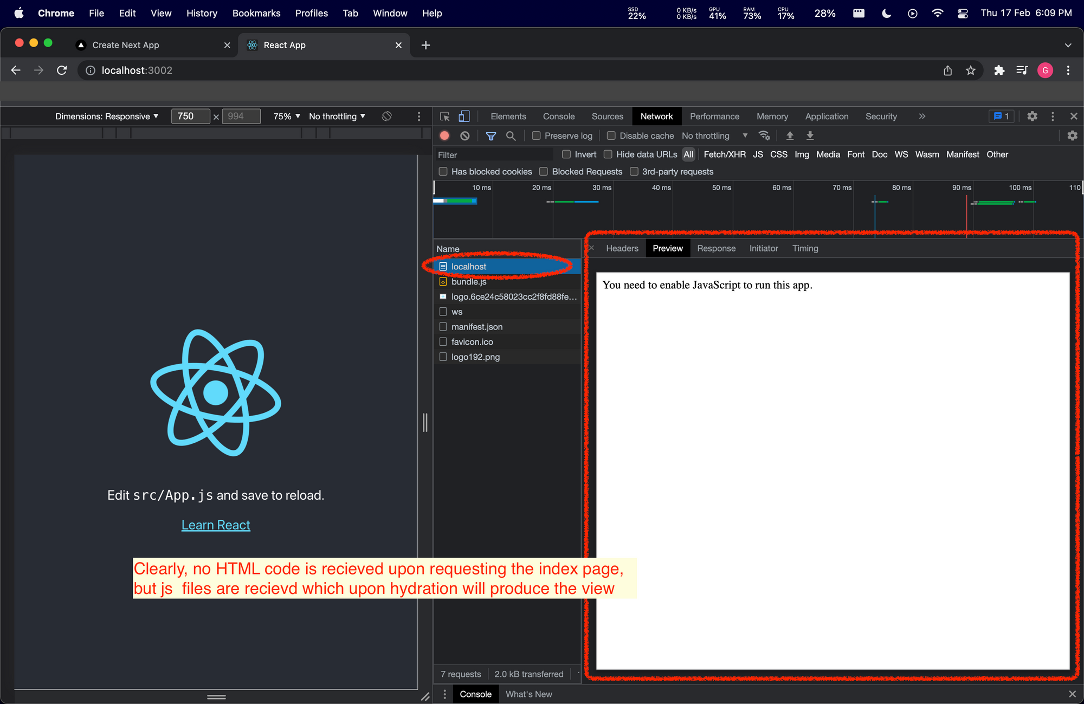Click the profile avatar G
Image resolution: width=1084 pixels, height=704 pixels.
coord(1045,70)
